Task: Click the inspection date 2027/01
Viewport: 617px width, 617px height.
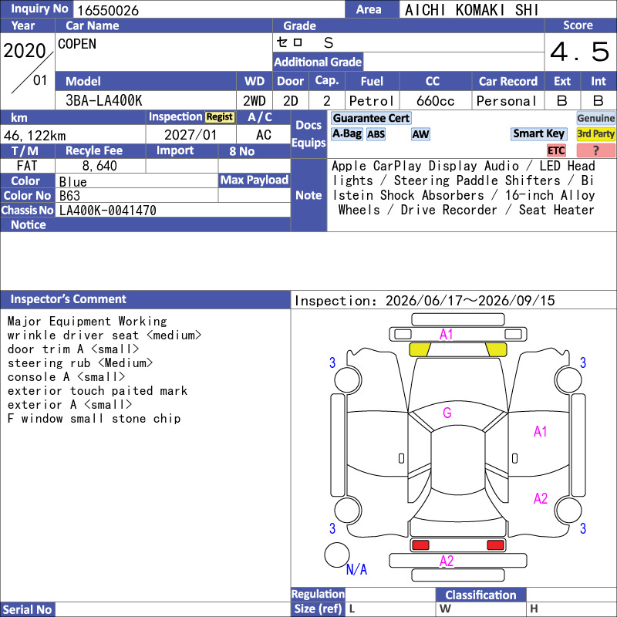Action: pyautogui.click(x=190, y=135)
